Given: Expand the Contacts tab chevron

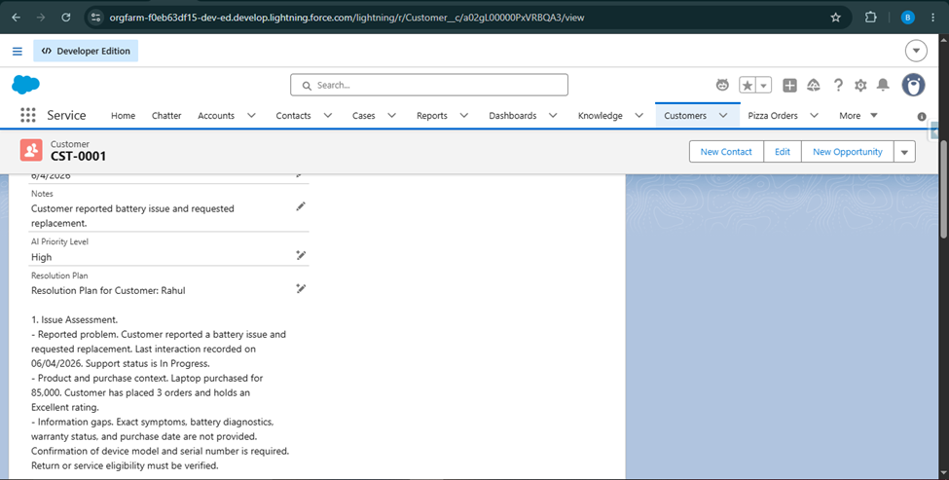Looking at the screenshot, I should pyautogui.click(x=327, y=115).
